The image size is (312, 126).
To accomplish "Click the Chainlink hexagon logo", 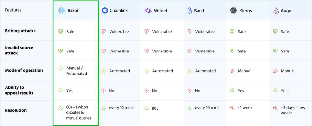I will (x=105, y=10).
